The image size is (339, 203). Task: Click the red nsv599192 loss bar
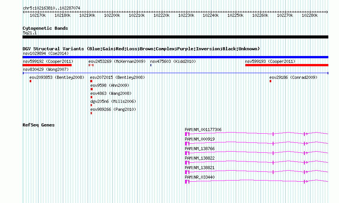(x=47, y=65)
